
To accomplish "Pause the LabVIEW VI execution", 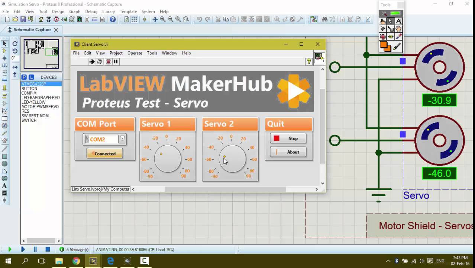I will 116,62.
